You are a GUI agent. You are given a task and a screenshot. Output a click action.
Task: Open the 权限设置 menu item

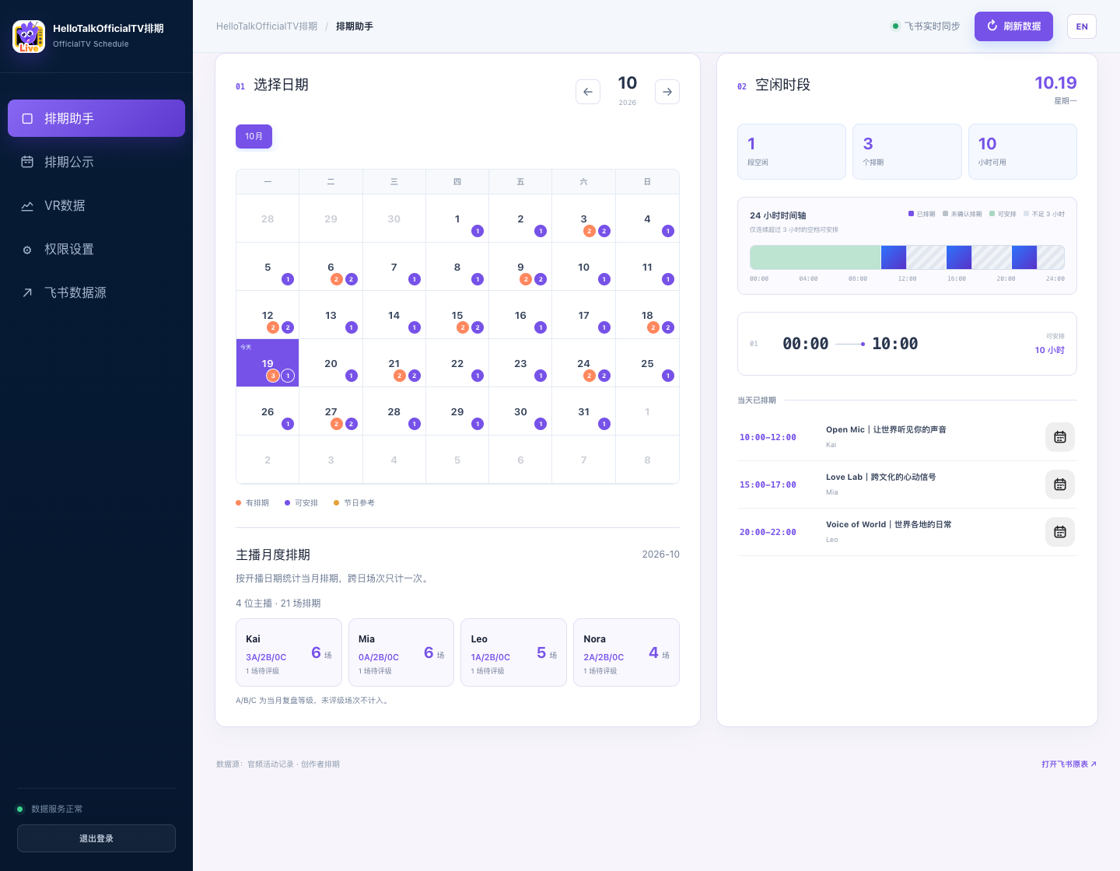pyautogui.click(x=96, y=249)
